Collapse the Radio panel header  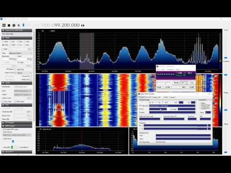pos(17,38)
